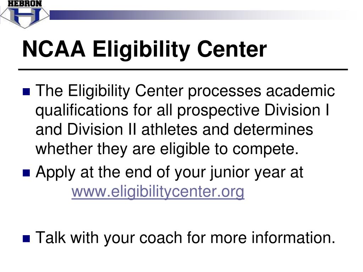This screenshot has width=363, height=272.
Task: Select the blue bullet before 'Talk with your coach'
Action: 26,238
